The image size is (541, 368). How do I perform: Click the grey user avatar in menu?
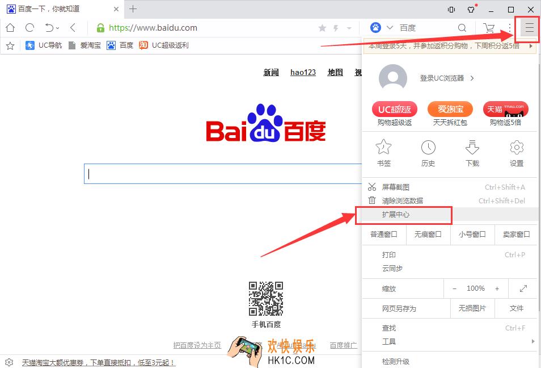[x=393, y=78]
